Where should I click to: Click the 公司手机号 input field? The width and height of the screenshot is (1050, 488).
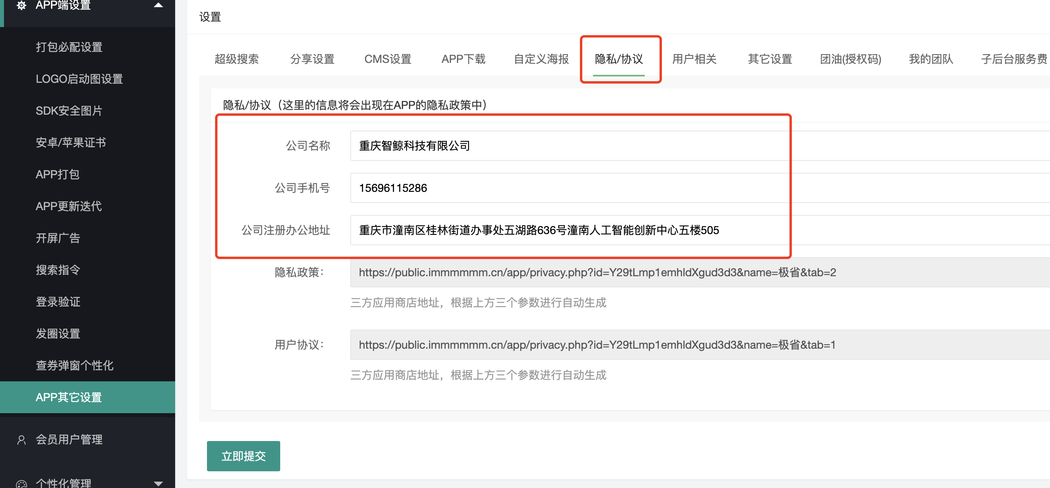[x=700, y=188]
